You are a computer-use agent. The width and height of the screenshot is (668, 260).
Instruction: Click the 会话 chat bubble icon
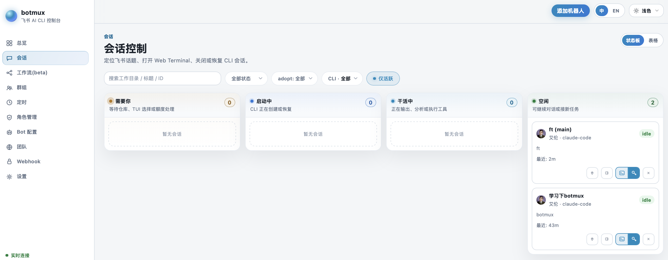[9, 58]
